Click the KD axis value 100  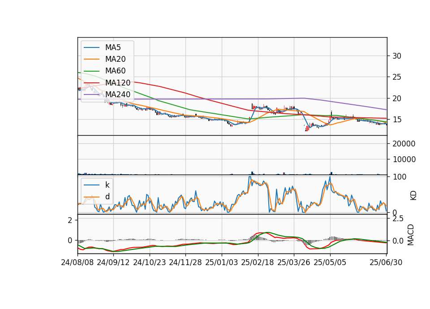click(x=399, y=177)
